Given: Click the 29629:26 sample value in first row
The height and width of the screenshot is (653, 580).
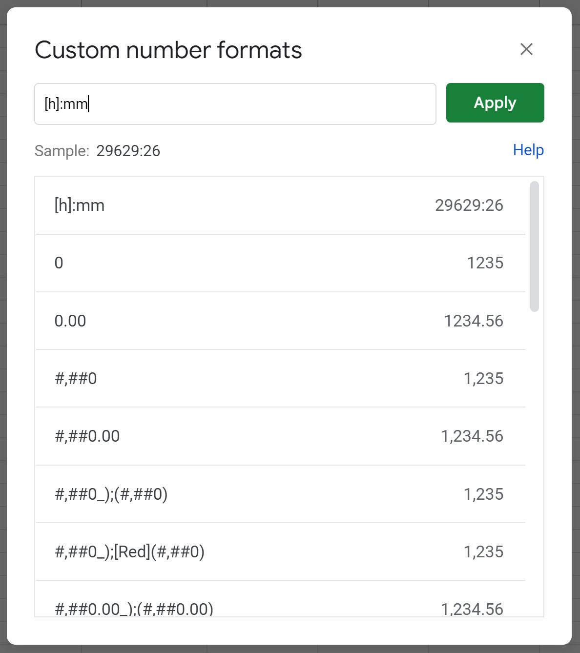Looking at the screenshot, I should click(469, 205).
